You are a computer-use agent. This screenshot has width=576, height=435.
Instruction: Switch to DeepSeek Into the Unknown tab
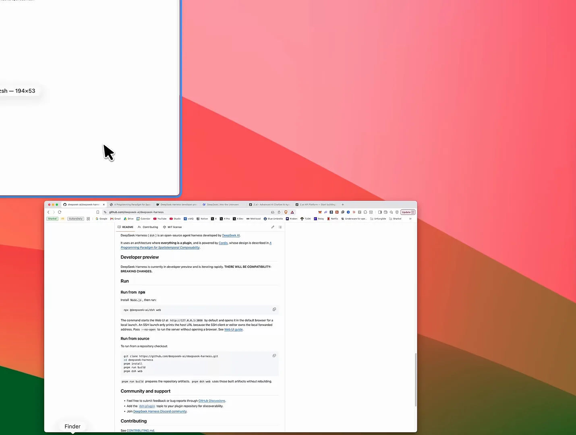tap(223, 205)
